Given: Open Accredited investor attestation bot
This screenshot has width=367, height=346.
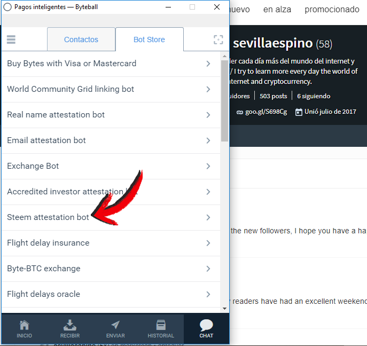Looking at the screenshot, I should [111, 192].
